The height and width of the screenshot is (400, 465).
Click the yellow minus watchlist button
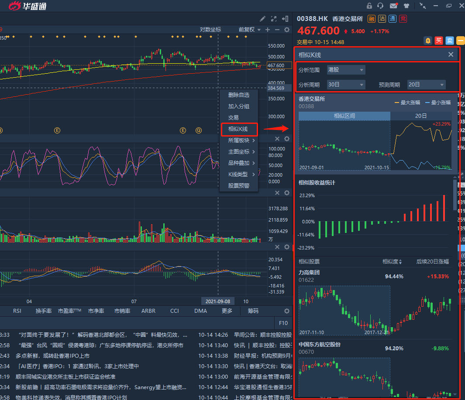(461, 41)
